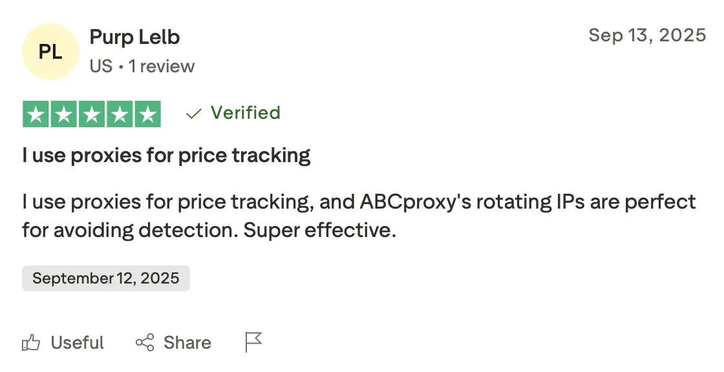Select the first green star of the rating
This screenshot has height=372, width=724.
[35, 113]
